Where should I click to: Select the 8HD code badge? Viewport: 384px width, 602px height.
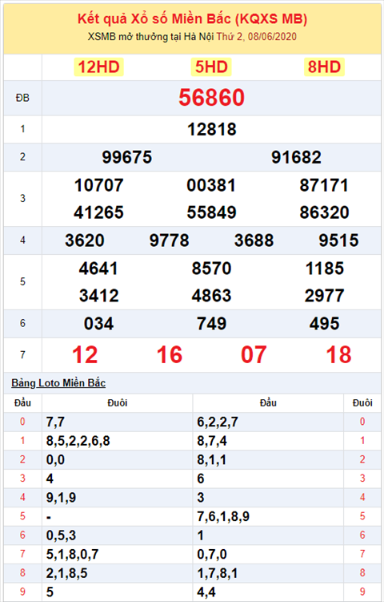point(324,67)
